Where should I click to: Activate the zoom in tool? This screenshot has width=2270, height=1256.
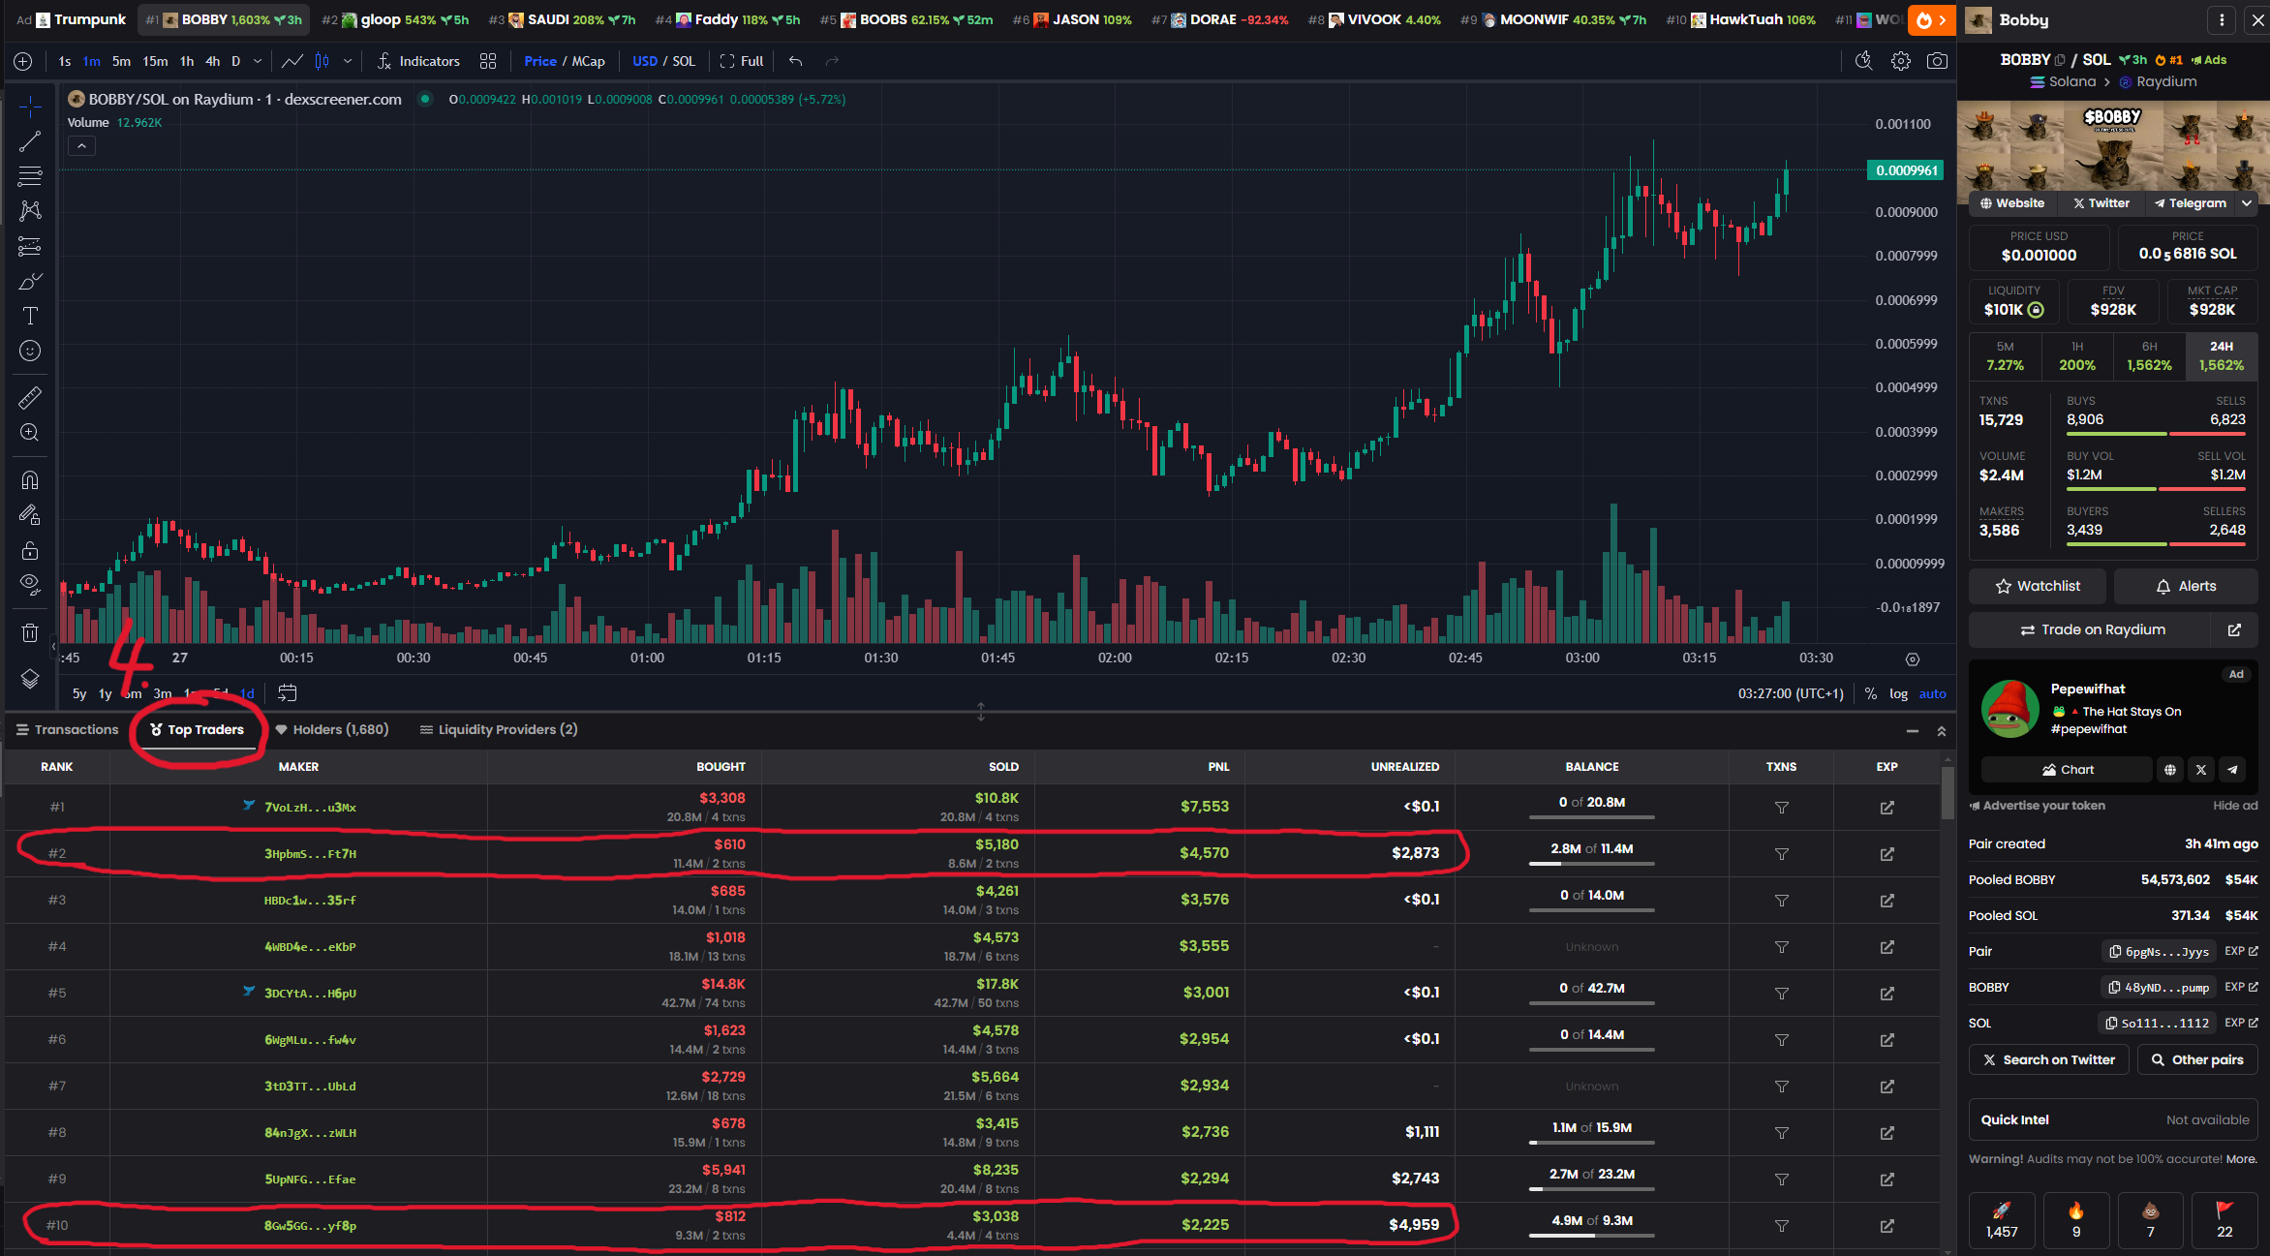[x=30, y=432]
